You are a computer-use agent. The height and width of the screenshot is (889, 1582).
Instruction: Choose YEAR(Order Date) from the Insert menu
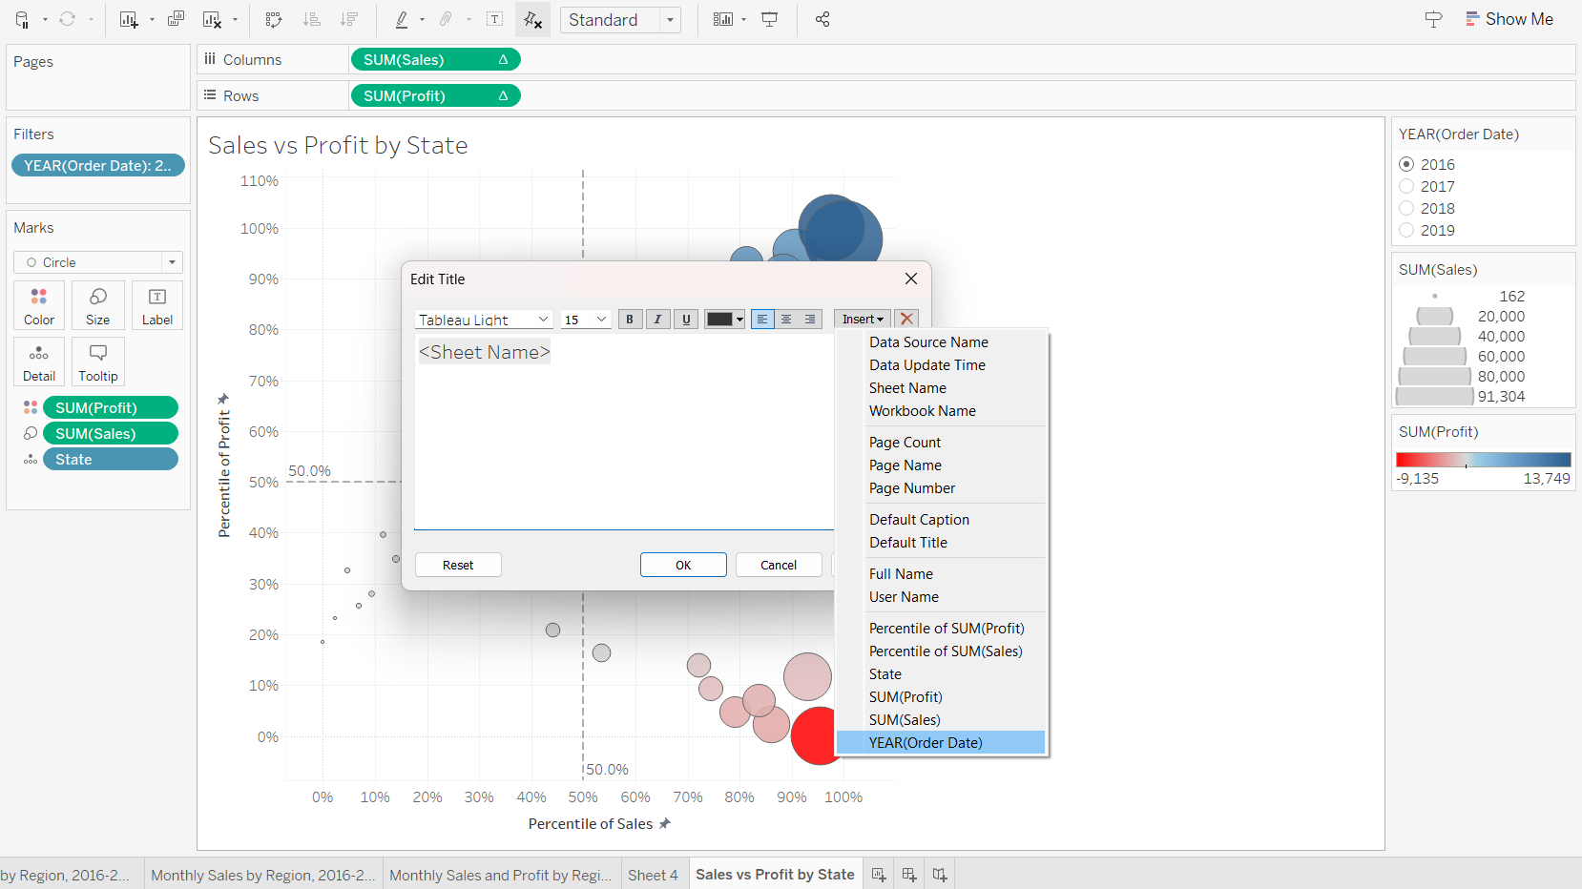(926, 743)
